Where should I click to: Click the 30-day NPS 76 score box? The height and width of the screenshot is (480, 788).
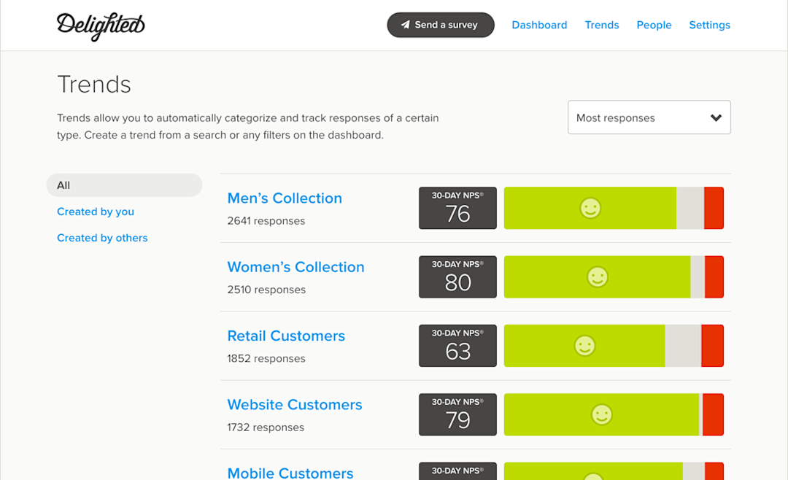tap(457, 208)
